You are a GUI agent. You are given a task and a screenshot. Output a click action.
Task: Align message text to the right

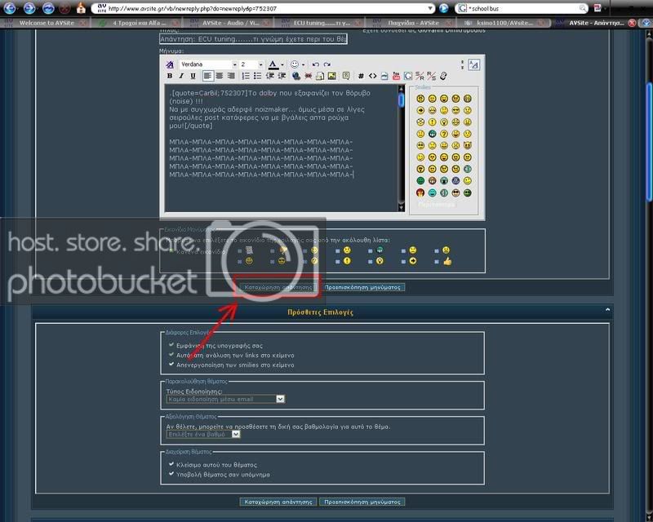pos(231,76)
